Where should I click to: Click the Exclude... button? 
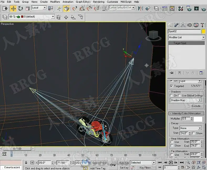197,106
